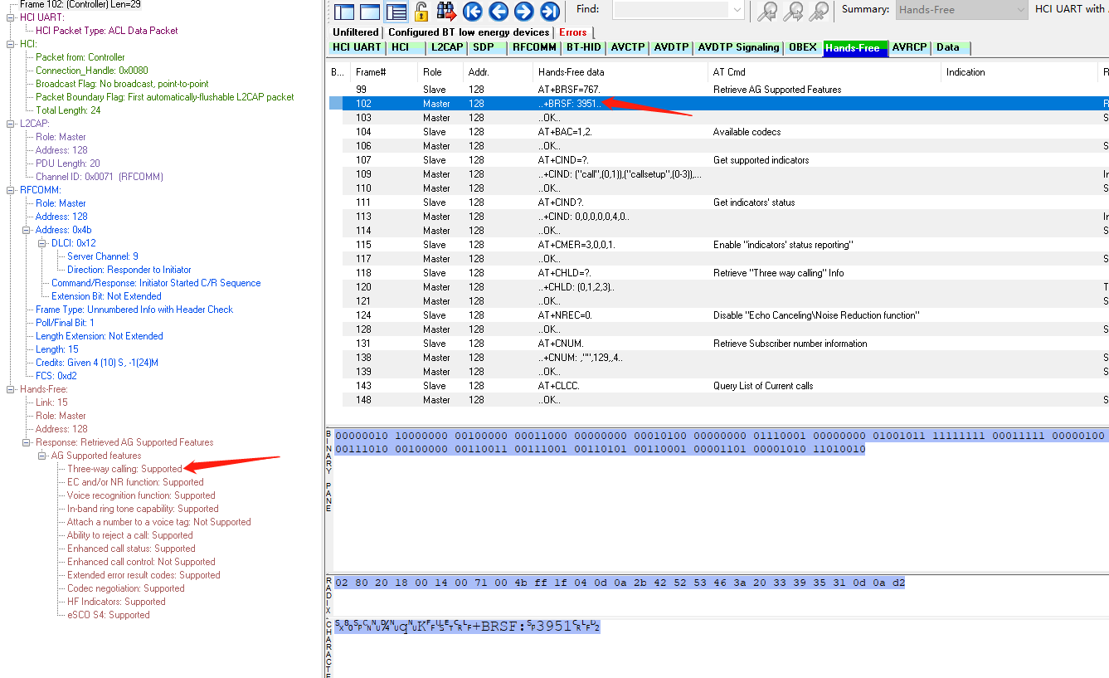Screen dimensions: 1109x678
Task: Open the Find dropdown box
Action: (x=737, y=10)
